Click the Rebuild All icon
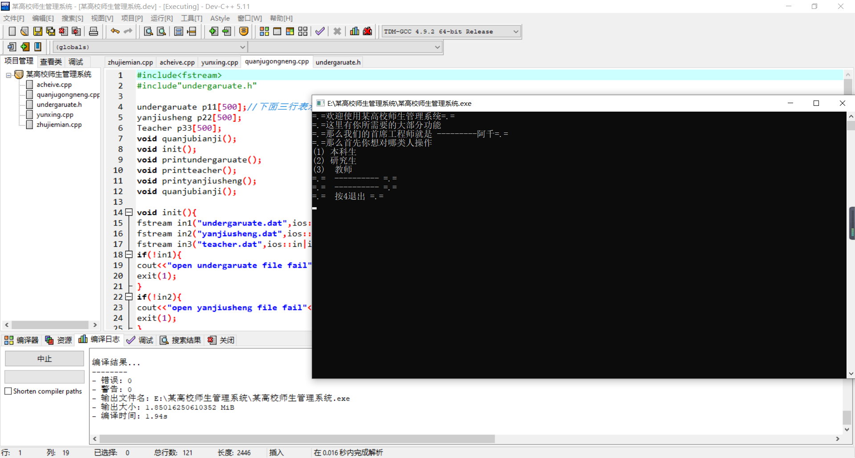 [303, 31]
